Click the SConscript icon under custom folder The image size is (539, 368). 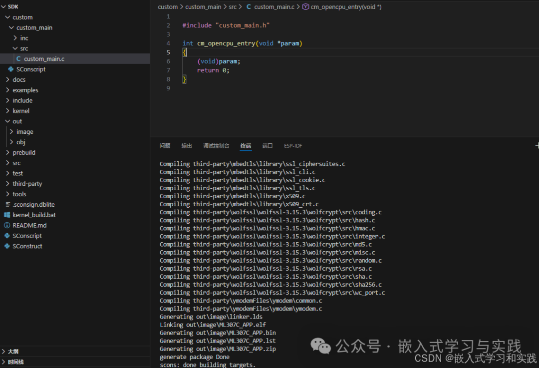click(x=11, y=69)
